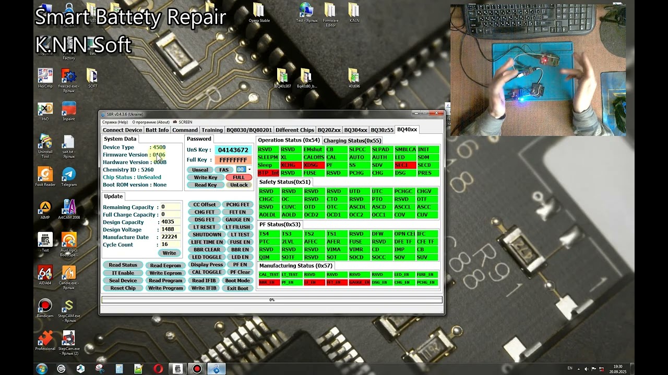Open the Different Chips tab
The image size is (668, 375).
tap(295, 130)
